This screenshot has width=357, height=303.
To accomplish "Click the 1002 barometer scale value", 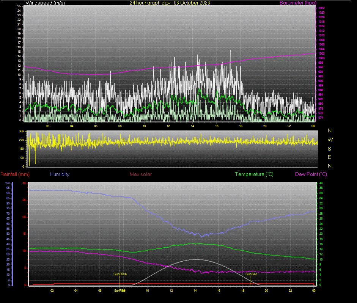I will pyautogui.click(x=321, y=53).
